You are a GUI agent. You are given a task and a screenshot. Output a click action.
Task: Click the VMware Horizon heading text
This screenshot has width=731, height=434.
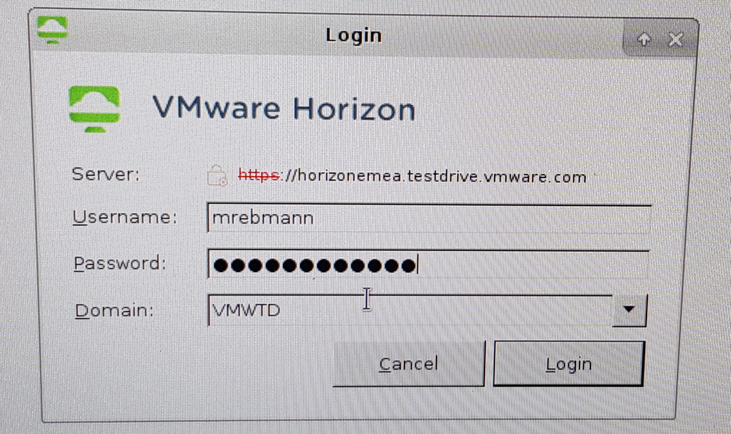pyautogui.click(x=283, y=108)
